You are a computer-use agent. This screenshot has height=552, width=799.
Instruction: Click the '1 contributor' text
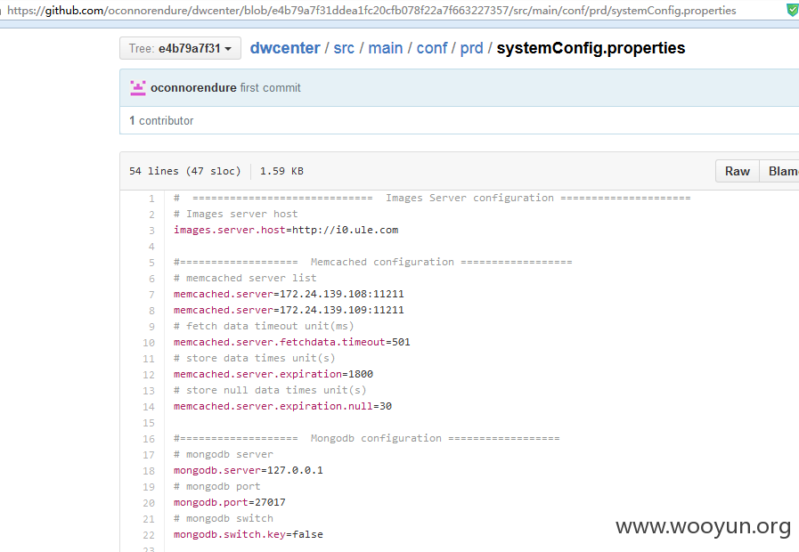pyautogui.click(x=161, y=121)
